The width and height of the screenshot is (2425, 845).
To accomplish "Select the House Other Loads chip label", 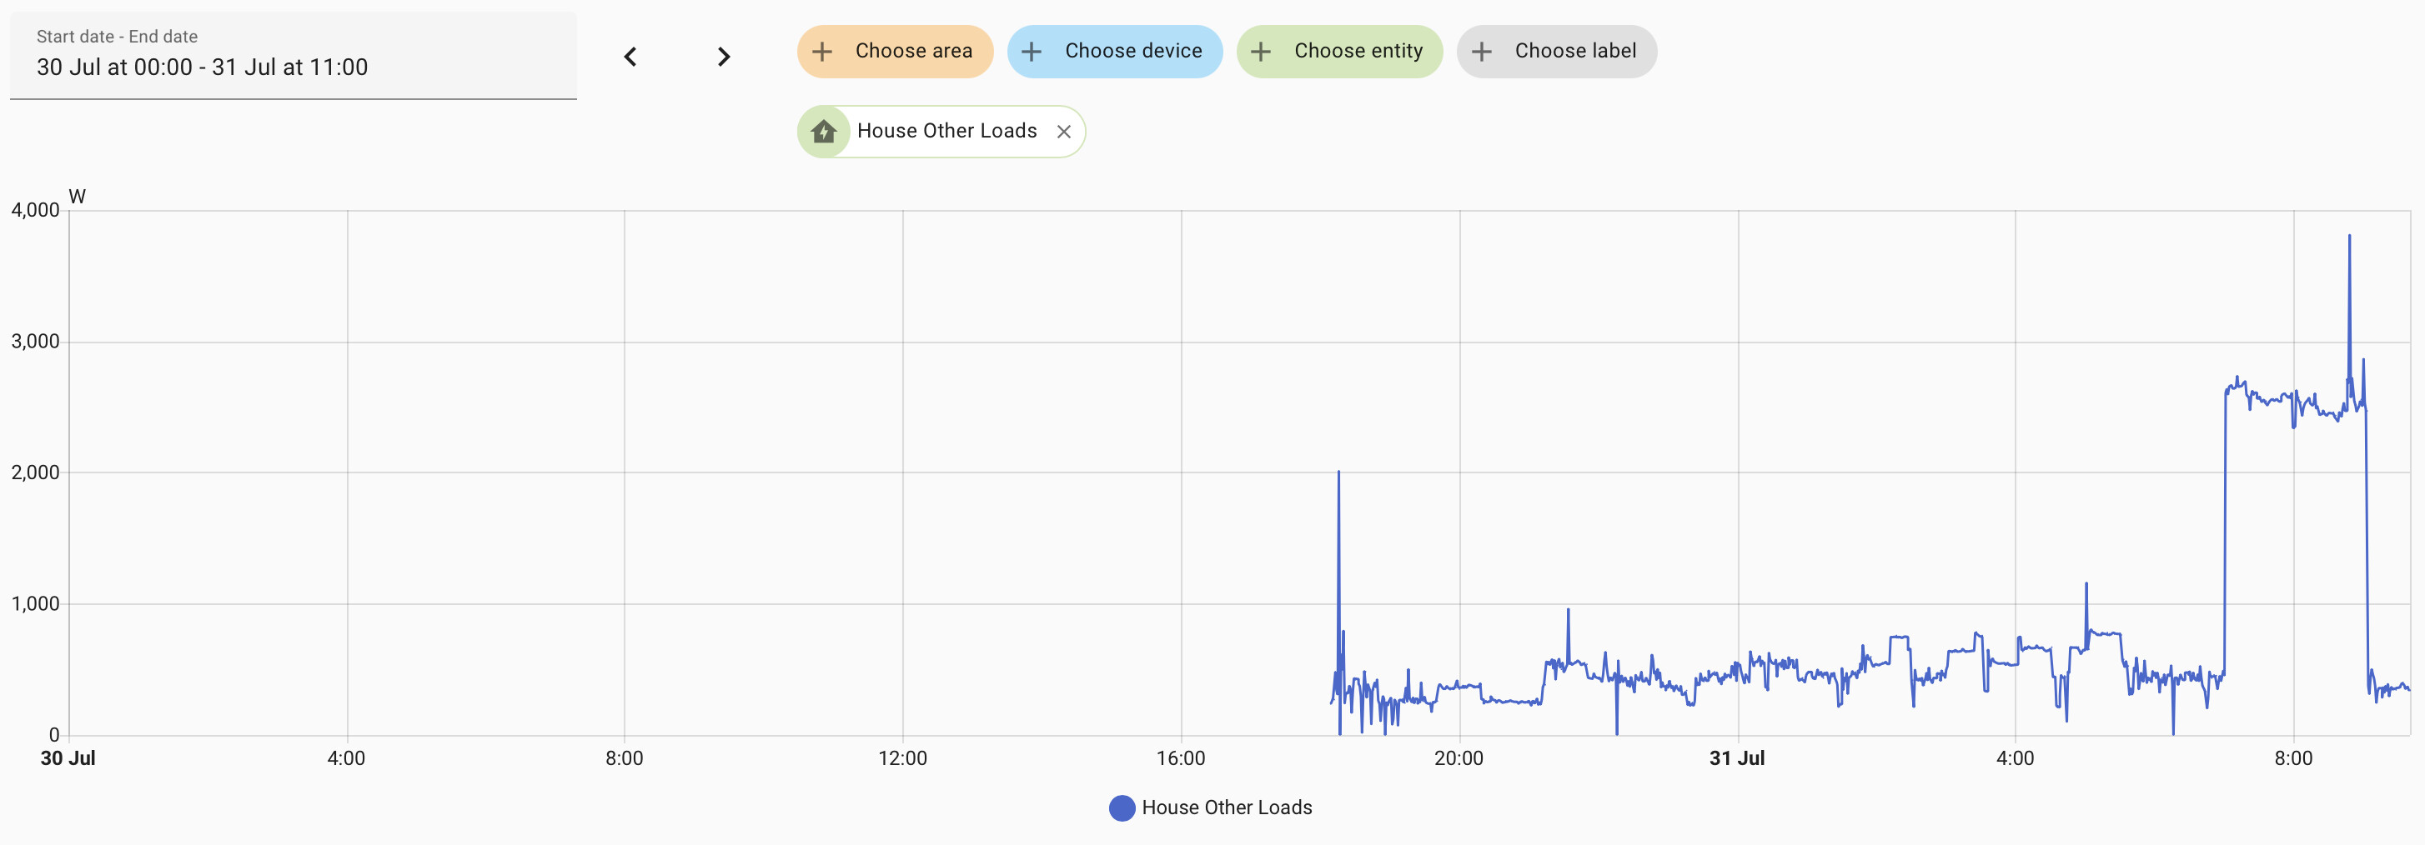I will point(946,131).
